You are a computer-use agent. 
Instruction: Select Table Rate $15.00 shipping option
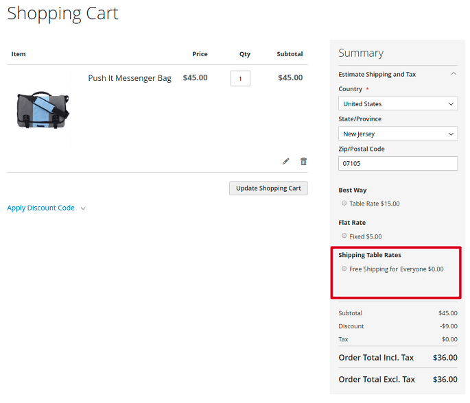(344, 204)
